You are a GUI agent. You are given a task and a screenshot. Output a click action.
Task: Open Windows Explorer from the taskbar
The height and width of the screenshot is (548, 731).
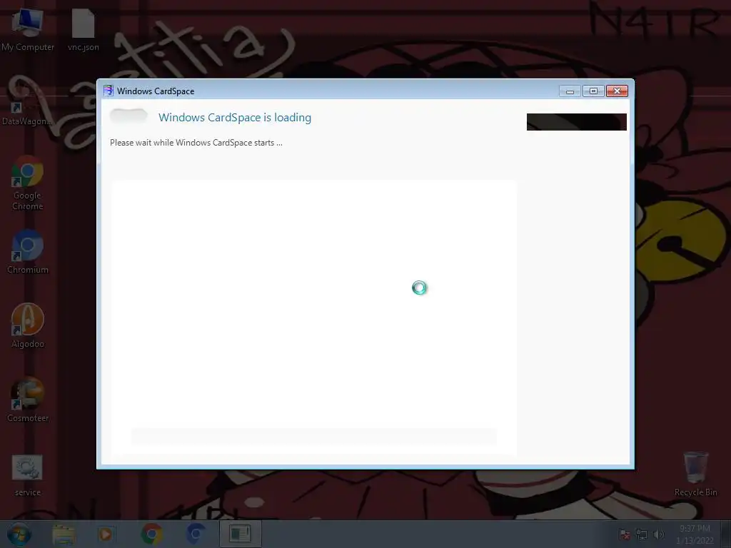tap(64, 534)
